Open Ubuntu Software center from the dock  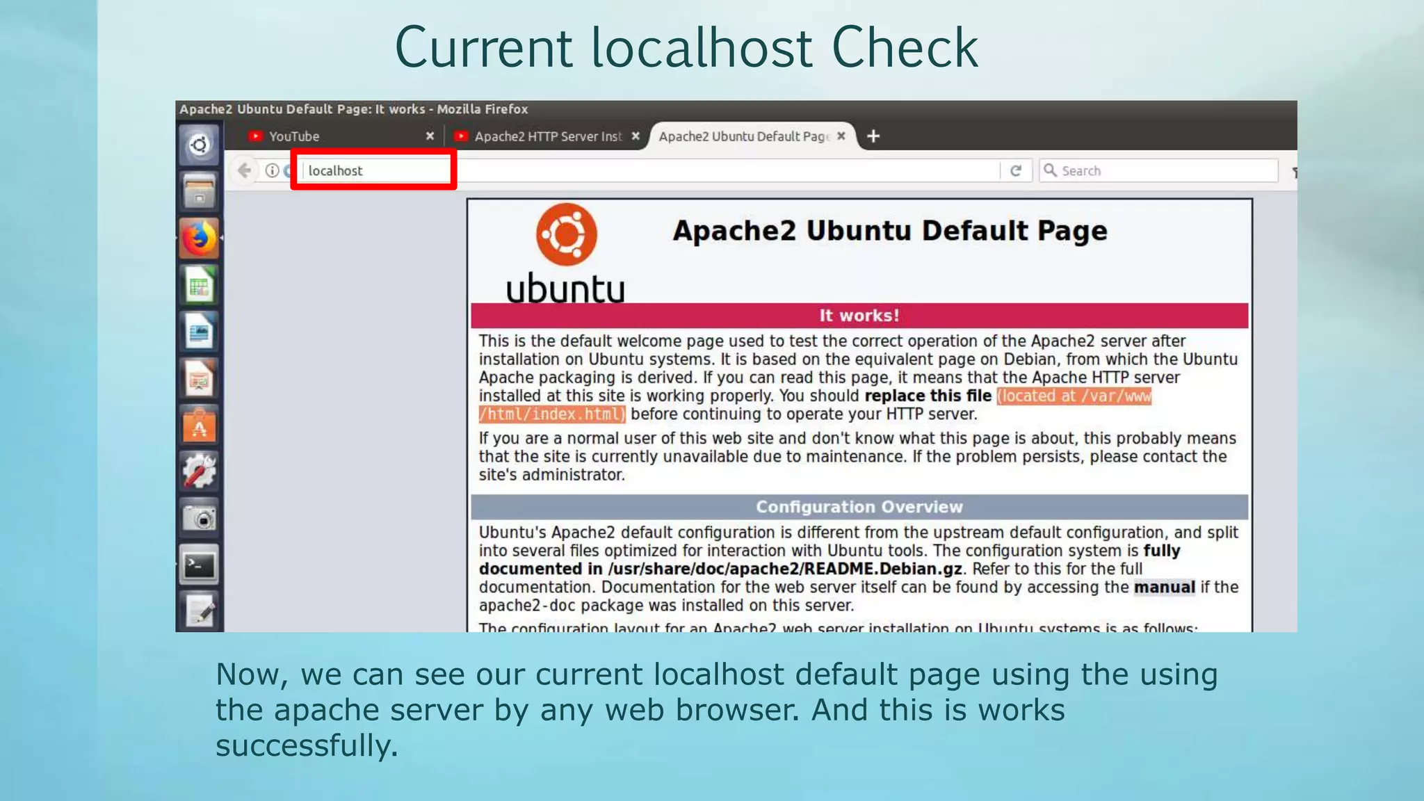click(x=200, y=425)
